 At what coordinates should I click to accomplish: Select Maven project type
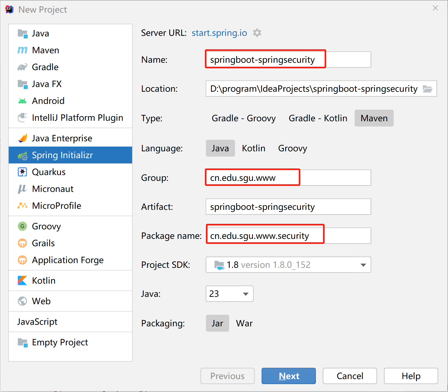374,118
